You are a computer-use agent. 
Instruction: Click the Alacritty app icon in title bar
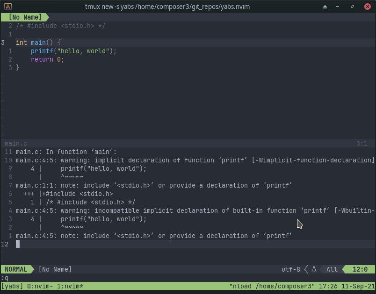pos(8,7)
